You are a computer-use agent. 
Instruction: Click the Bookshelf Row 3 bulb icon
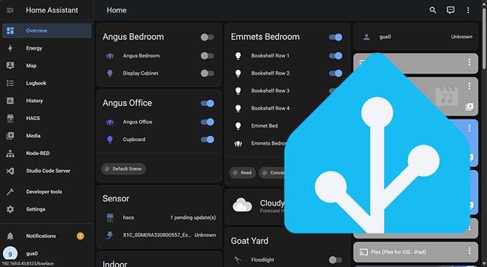238,91
